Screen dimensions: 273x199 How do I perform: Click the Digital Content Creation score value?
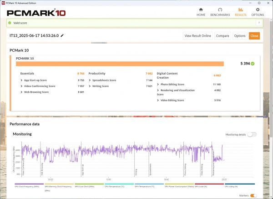coord(217,75)
